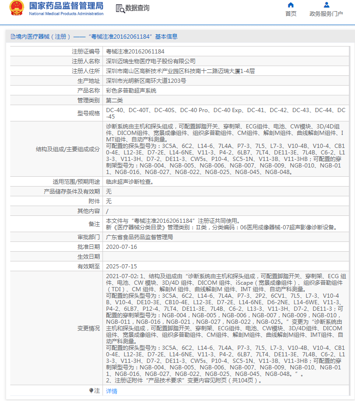Click the 注册证编号 row label
This screenshot has height=401, width=355.
(86, 51)
